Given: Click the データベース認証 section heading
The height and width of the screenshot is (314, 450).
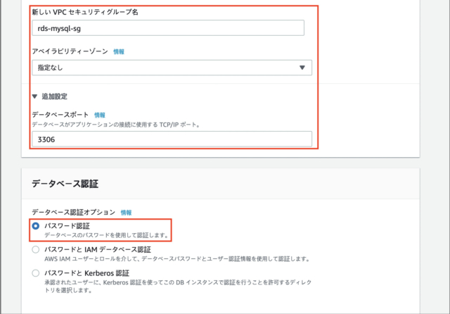Looking at the screenshot, I should 65,184.
